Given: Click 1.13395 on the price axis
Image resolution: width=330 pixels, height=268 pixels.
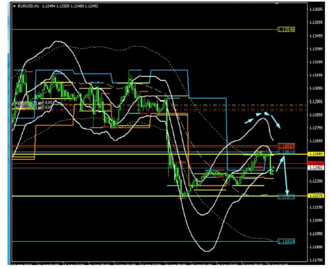Looking at the screenshot, I should [x=316, y=49].
